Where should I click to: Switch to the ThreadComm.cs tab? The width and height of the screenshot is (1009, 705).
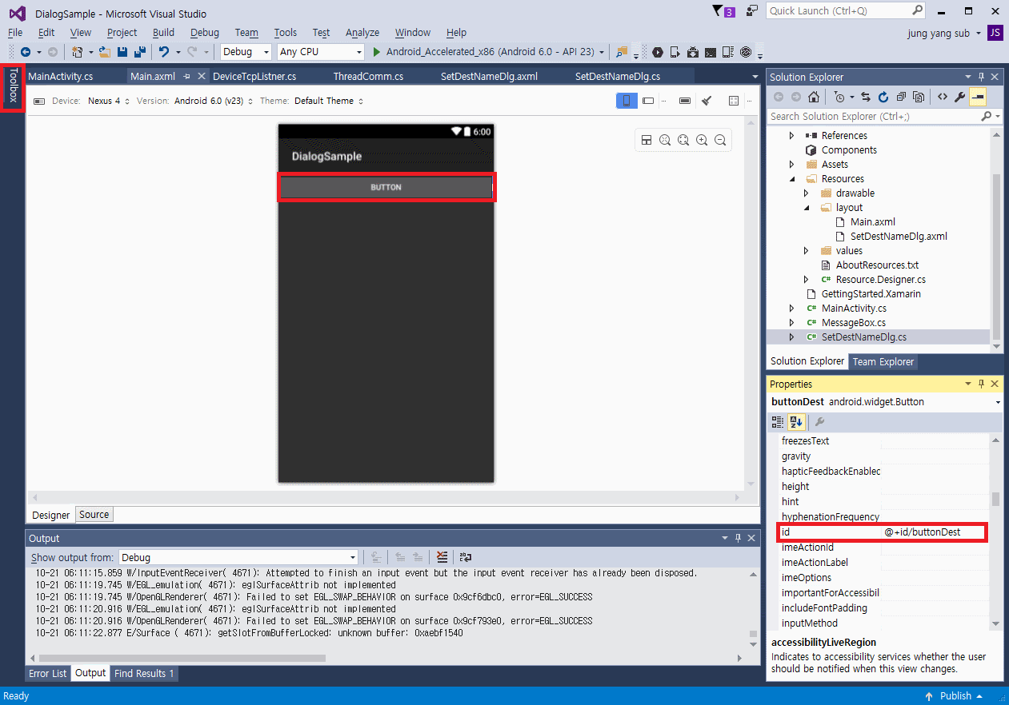click(x=368, y=77)
